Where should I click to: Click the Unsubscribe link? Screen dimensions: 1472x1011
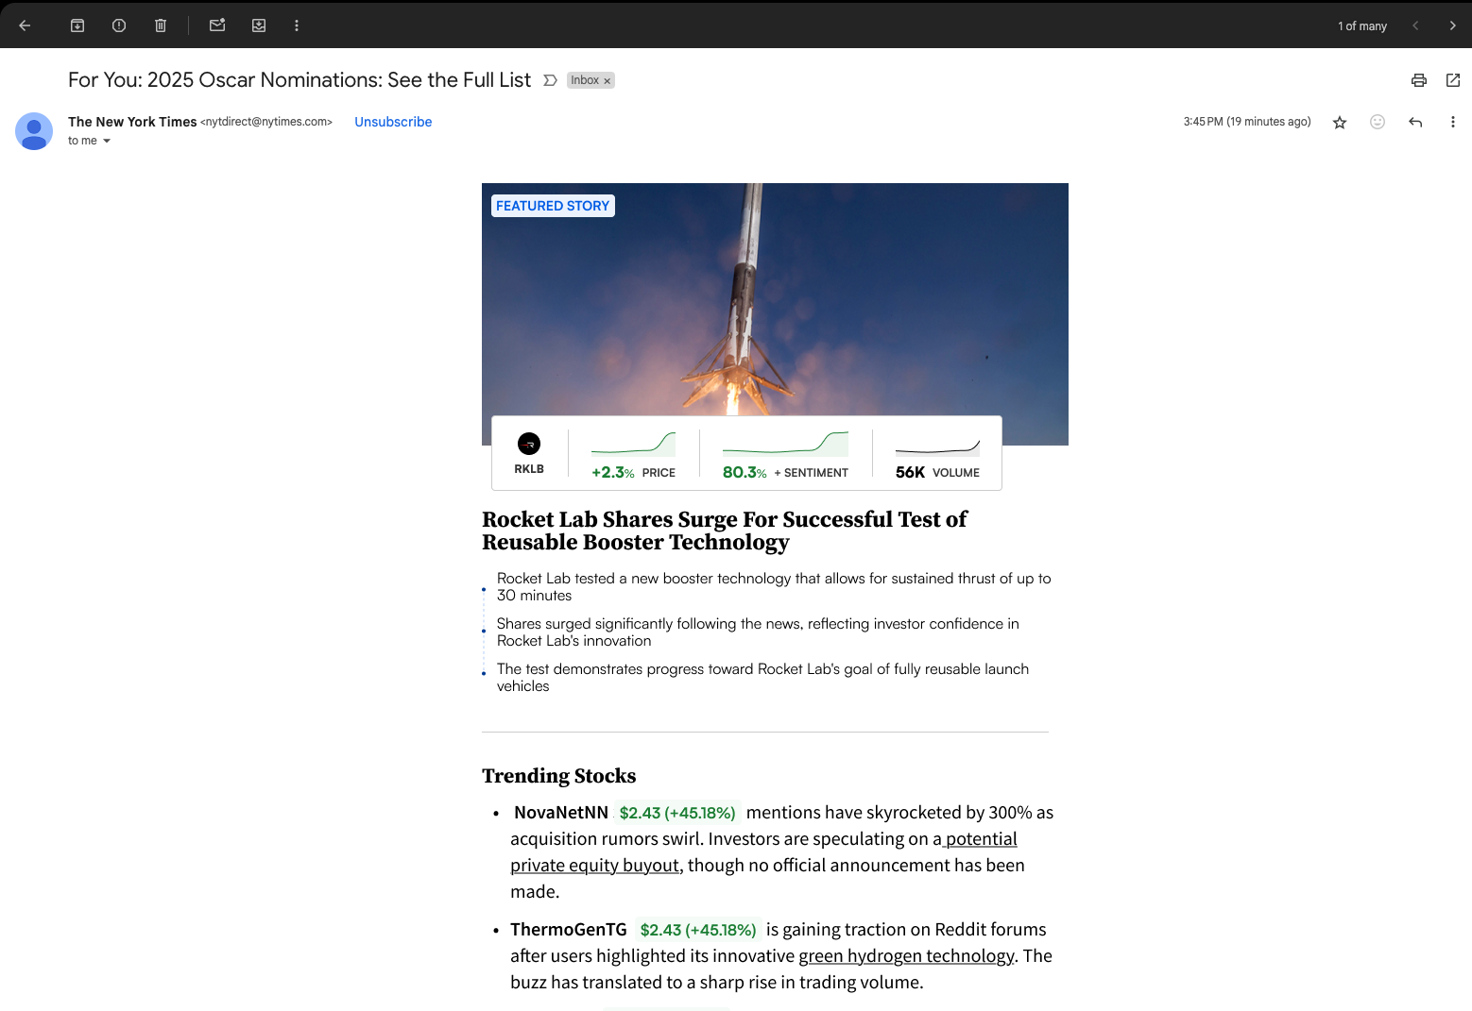point(393,122)
